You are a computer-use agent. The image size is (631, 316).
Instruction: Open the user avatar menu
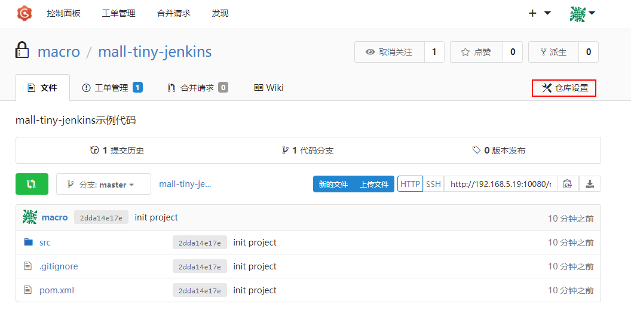pos(583,13)
